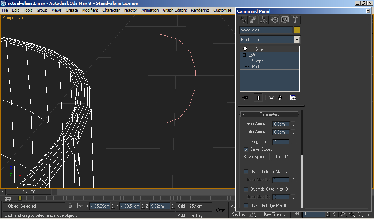Go to previous frame arrow
Screen dimensions: 374x219
tap(3, 192)
